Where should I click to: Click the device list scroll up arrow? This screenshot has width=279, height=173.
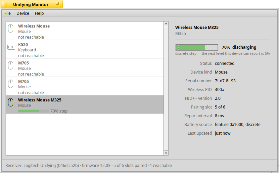[166, 24]
